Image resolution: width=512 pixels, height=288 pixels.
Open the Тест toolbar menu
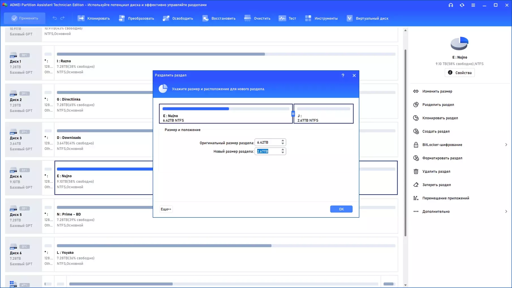287,18
